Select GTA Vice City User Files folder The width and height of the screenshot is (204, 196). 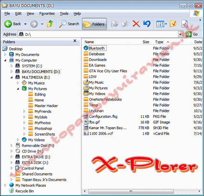pos(108,71)
